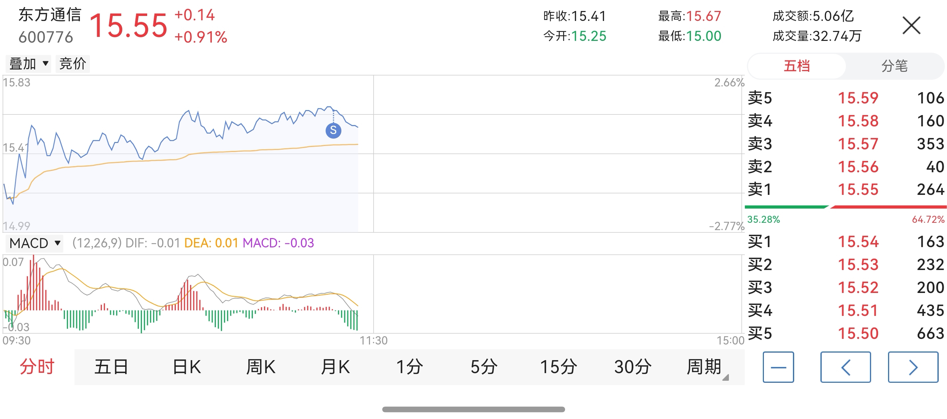
Task: Select the 分时 intraday chart tab
Action: pyautogui.click(x=37, y=367)
